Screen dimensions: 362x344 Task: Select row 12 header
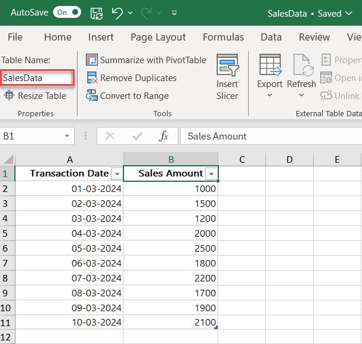(x=7, y=337)
